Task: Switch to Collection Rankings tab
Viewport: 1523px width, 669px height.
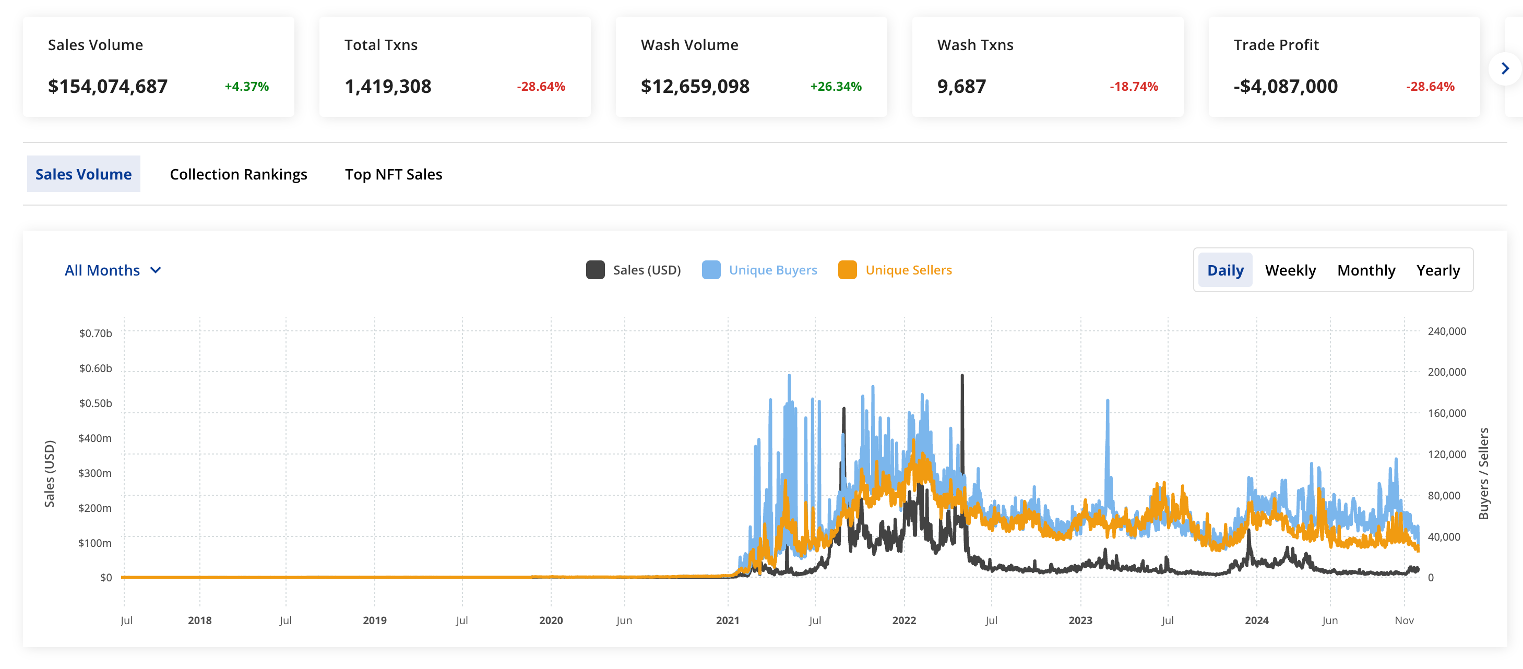Action: pyautogui.click(x=239, y=174)
